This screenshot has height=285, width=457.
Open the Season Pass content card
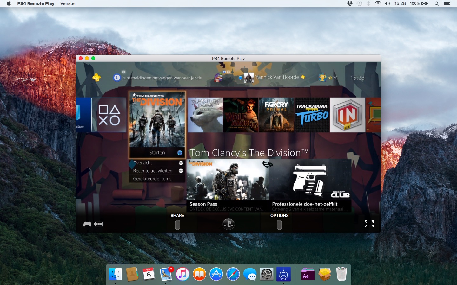pos(228,186)
